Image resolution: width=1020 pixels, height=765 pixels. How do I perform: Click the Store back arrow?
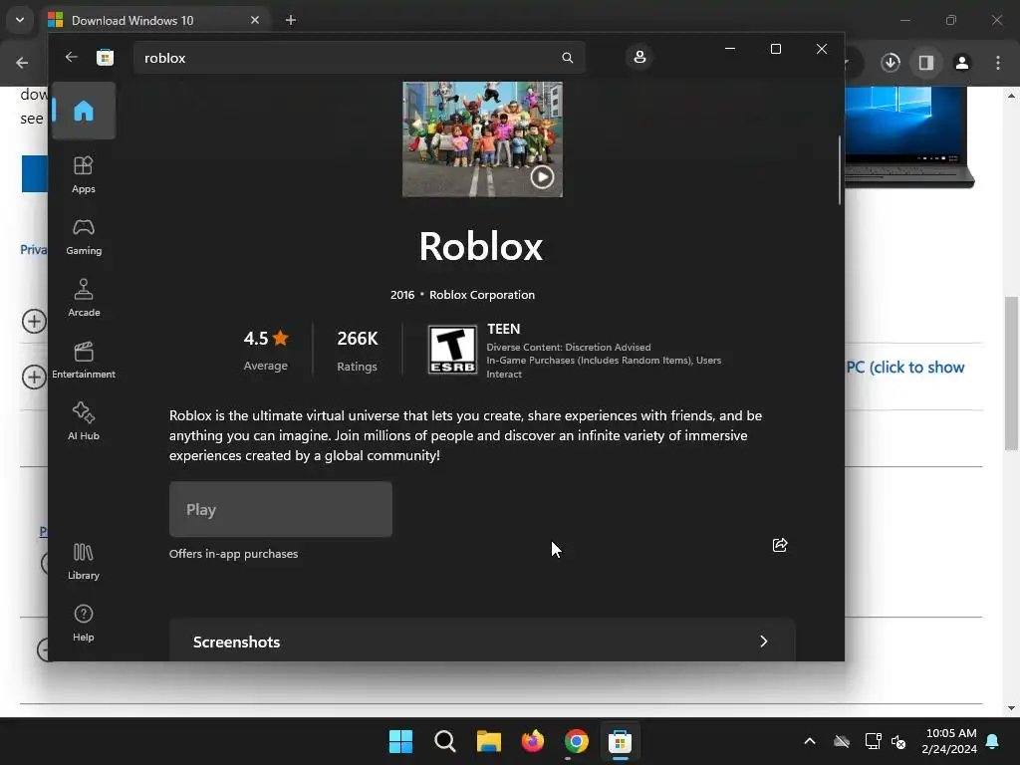click(x=72, y=57)
